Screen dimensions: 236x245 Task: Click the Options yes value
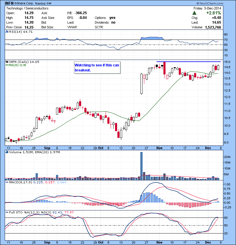tap(112, 18)
